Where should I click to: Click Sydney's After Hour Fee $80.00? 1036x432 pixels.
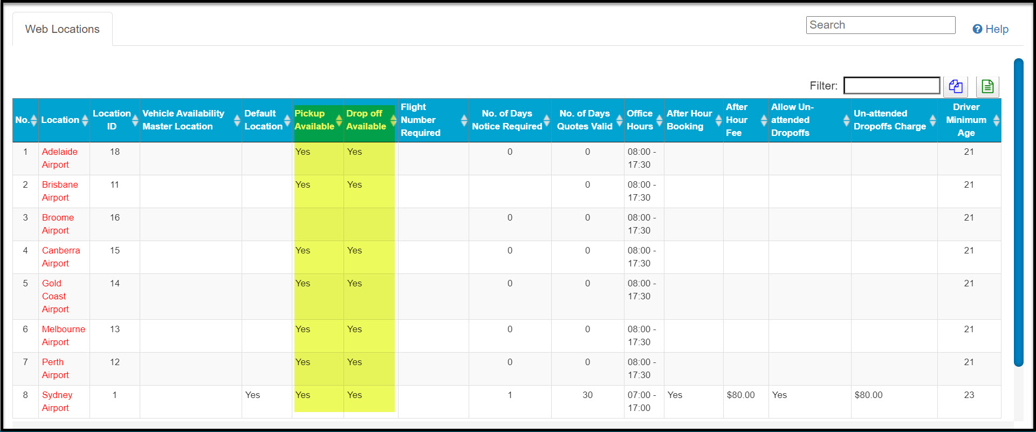[741, 395]
